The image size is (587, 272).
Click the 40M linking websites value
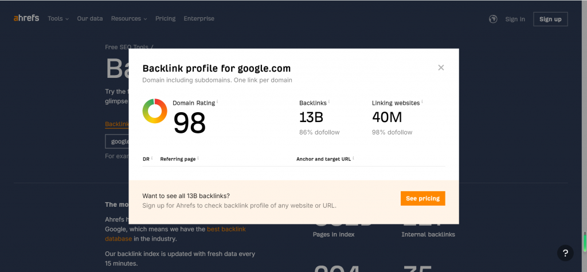click(x=387, y=117)
